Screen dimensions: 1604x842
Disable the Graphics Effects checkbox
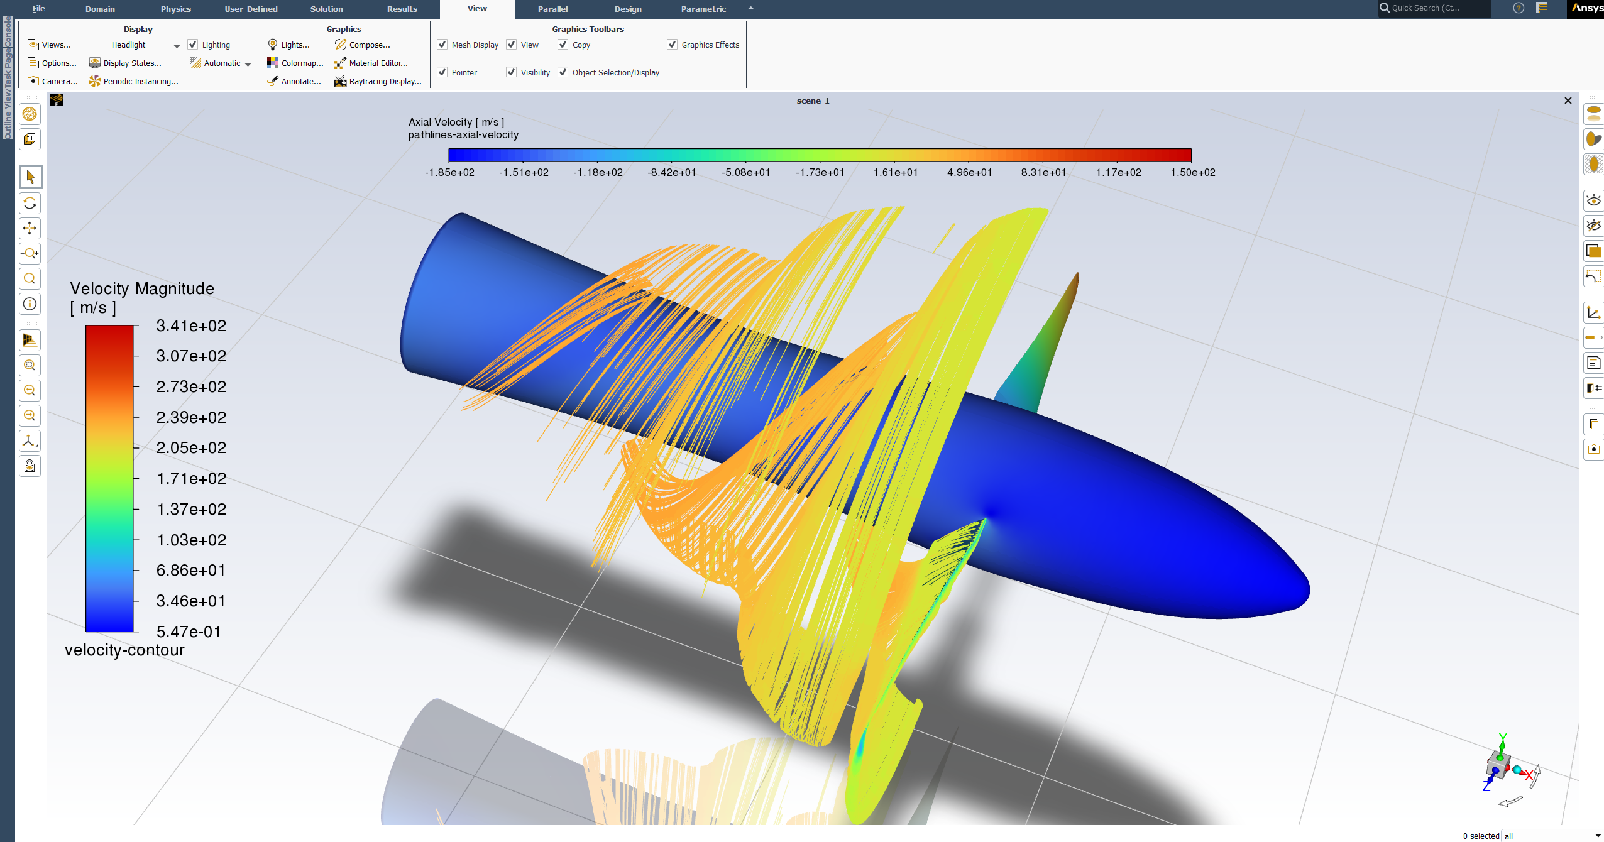coord(673,45)
